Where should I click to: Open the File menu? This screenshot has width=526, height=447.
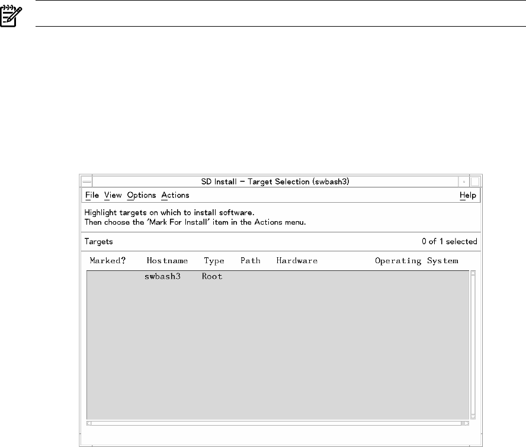click(x=92, y=195)
